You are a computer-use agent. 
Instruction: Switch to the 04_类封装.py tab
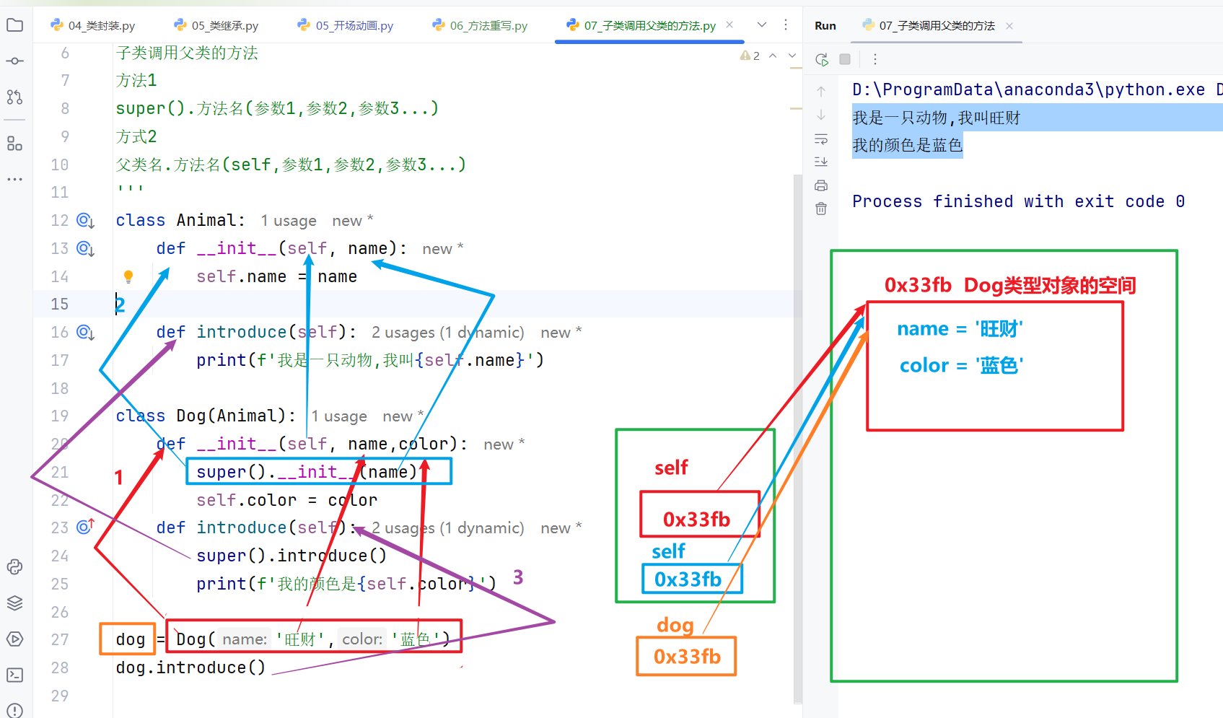pyautogui.click(x=92, y=25)
